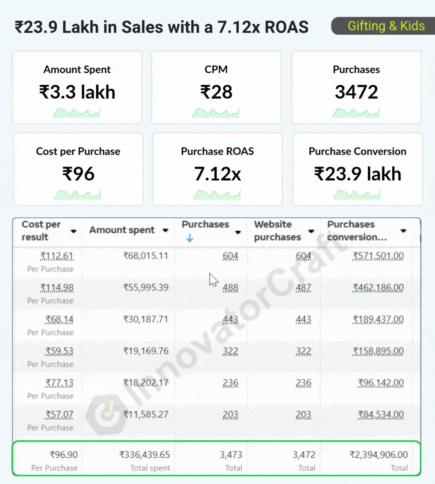Click the Purchase Conversion ₹23.9 lakh sparkline
Viewport: 435px width, 484px height.
coord(357,194)
